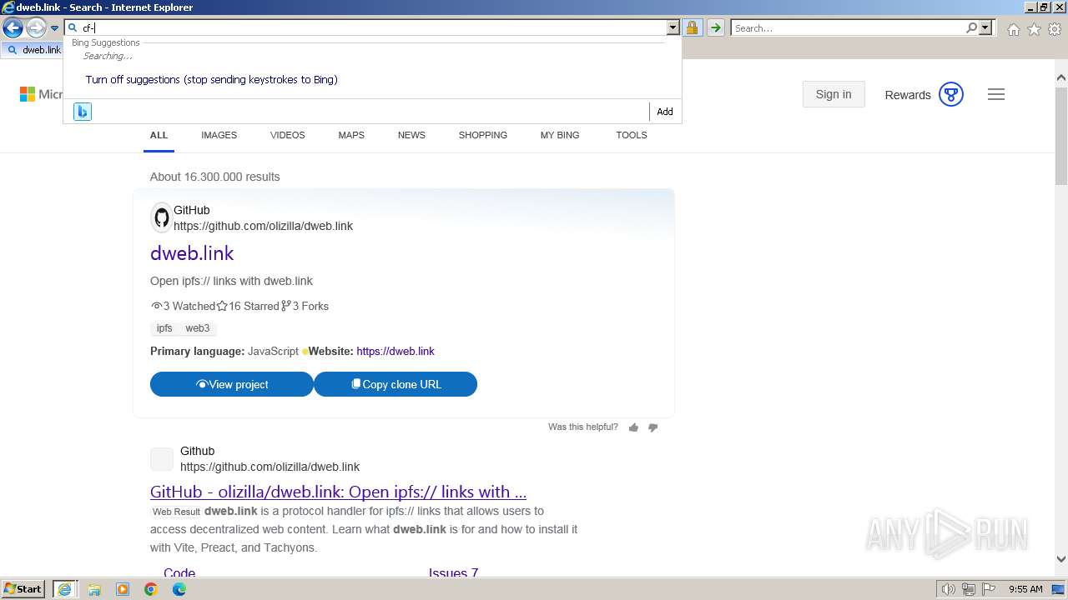Turn off Bing suggestions link
Screen dimensions: 1068x600
[211, 79]
